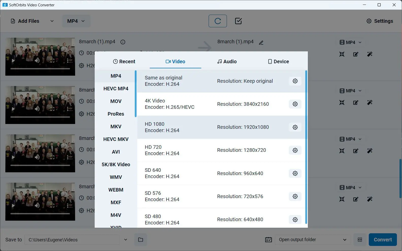
Task: Open the MP4 format dropdown in toolbar
Action: point(76,21)
